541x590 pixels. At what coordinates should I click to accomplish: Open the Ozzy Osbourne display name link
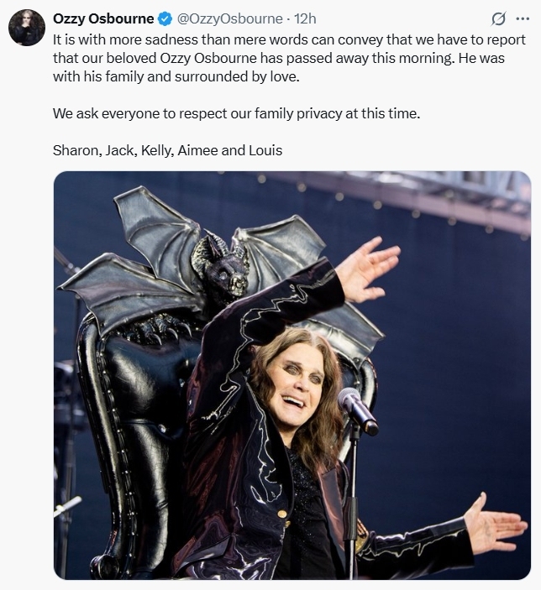point(103,18)
